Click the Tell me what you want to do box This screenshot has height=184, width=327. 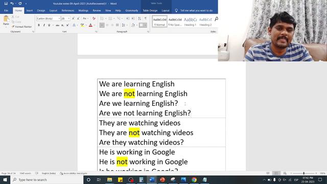click(194, 10)
